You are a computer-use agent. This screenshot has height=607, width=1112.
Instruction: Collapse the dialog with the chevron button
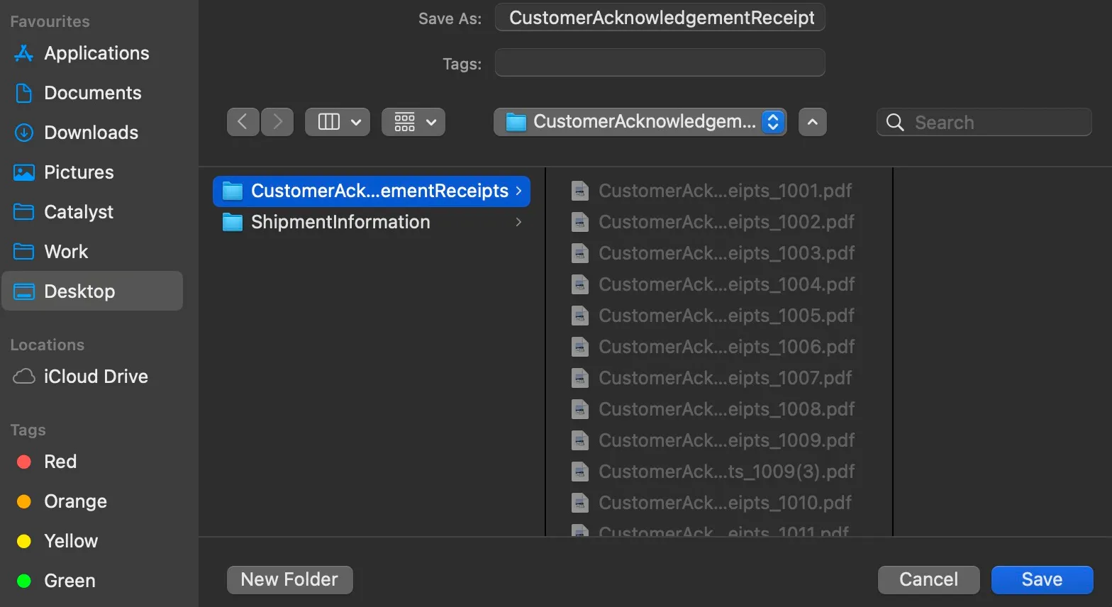pyautogui.click(x=813, y=122)
